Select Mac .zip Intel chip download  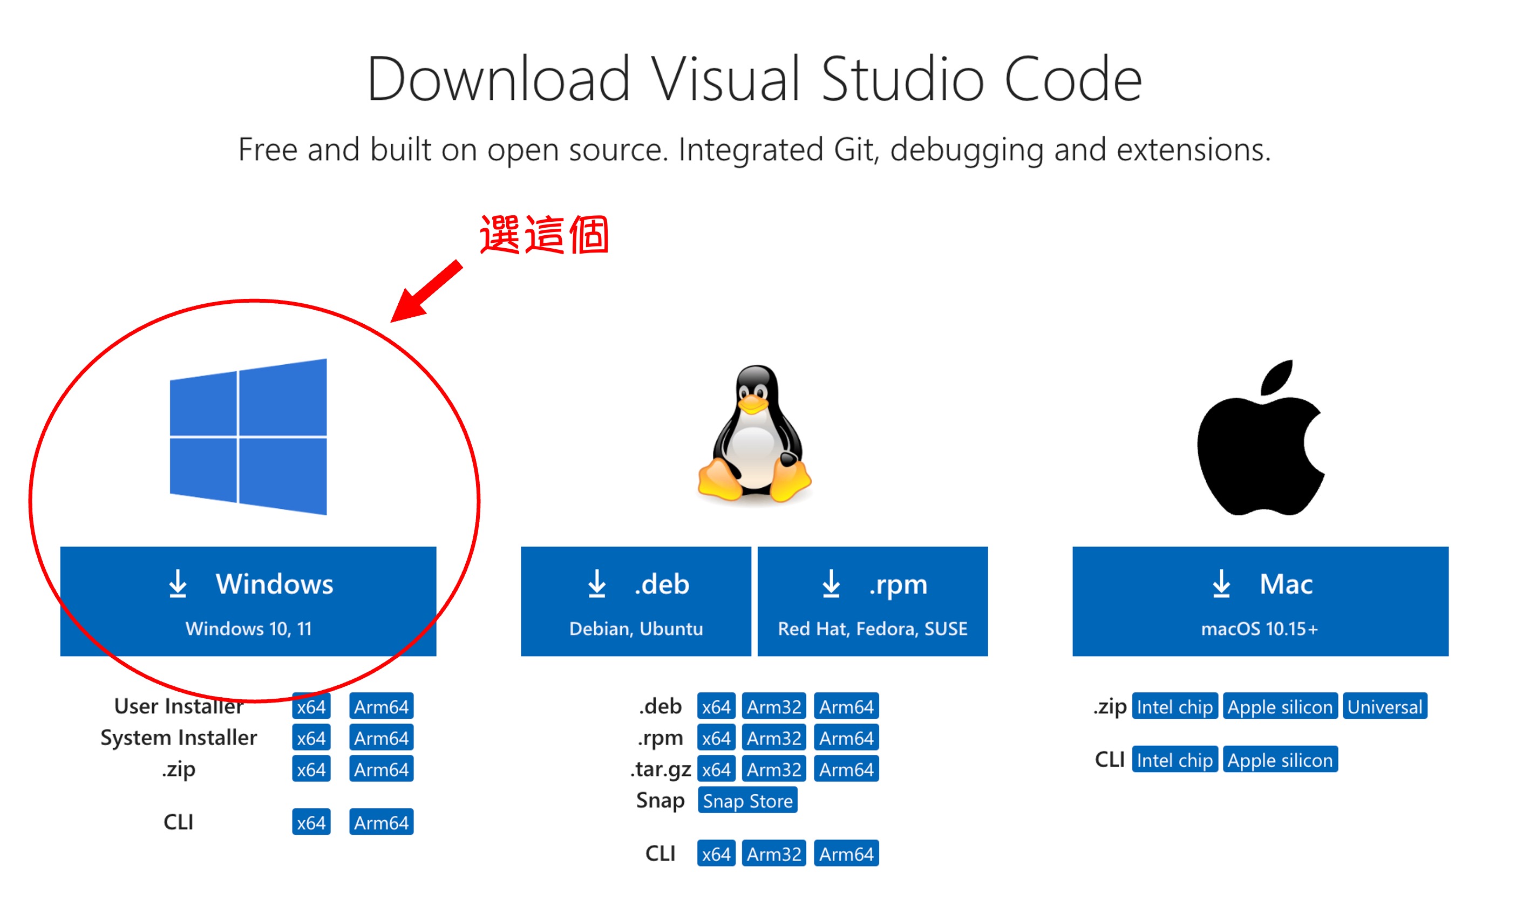[1174, 706]
